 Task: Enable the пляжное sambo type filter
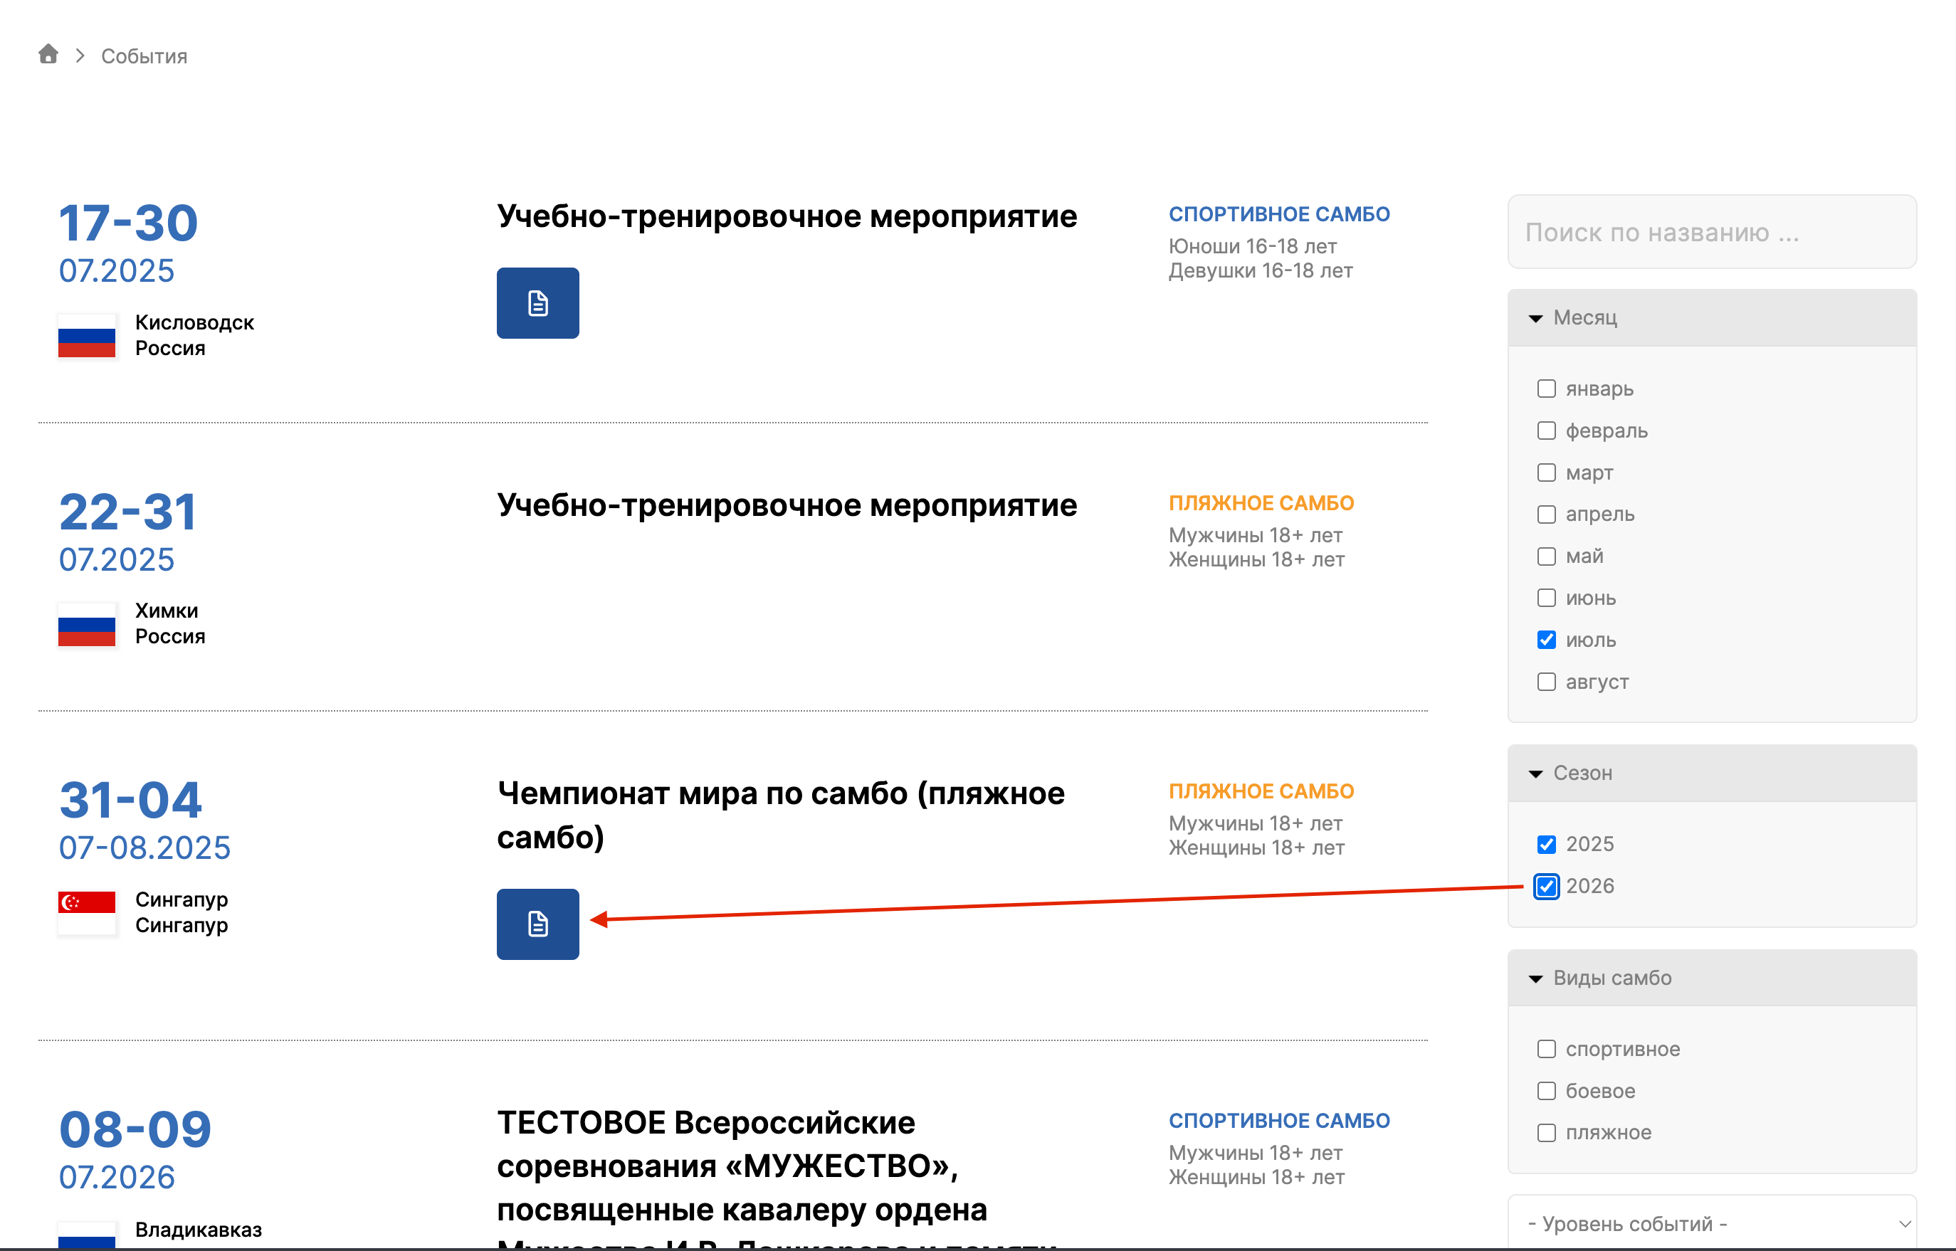[x=1546, y=1132]
